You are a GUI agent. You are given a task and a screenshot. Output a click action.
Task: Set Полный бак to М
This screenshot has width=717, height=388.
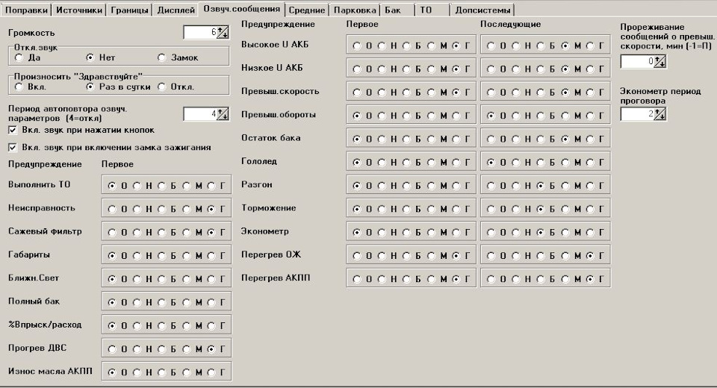(192, 302)
